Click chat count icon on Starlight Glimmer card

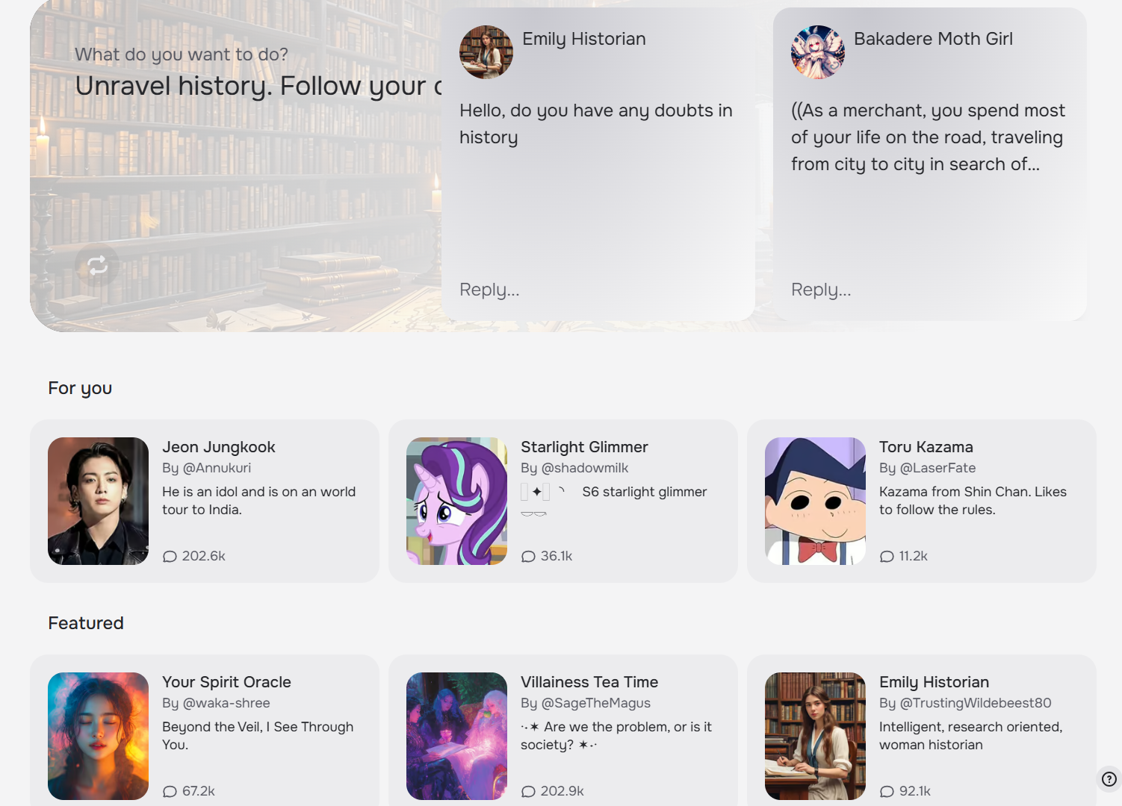pyautogui.click(x=529, y=557)
